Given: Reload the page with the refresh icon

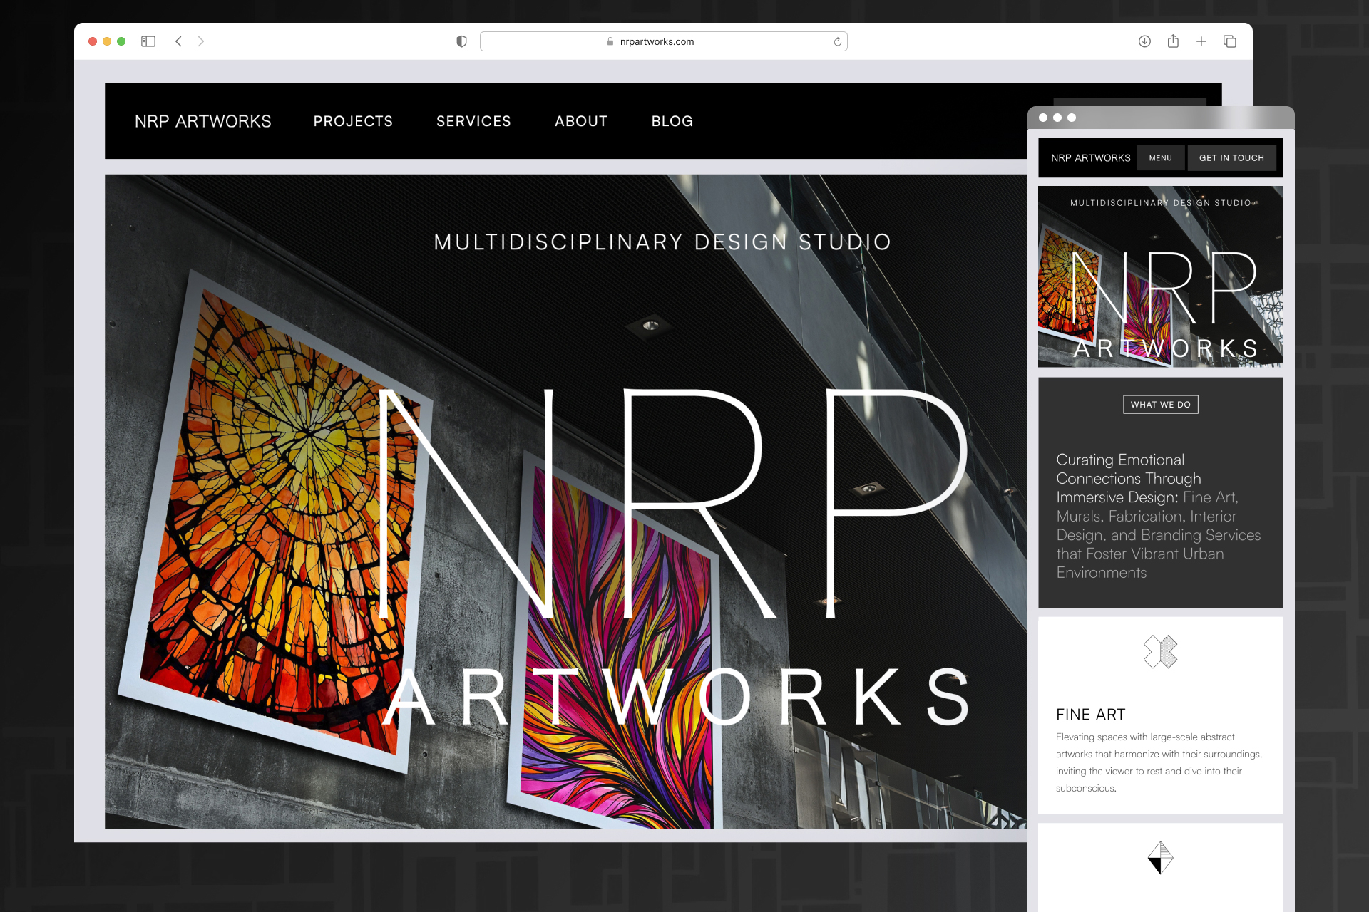Looking at the screenshot, I should point(836,41).
